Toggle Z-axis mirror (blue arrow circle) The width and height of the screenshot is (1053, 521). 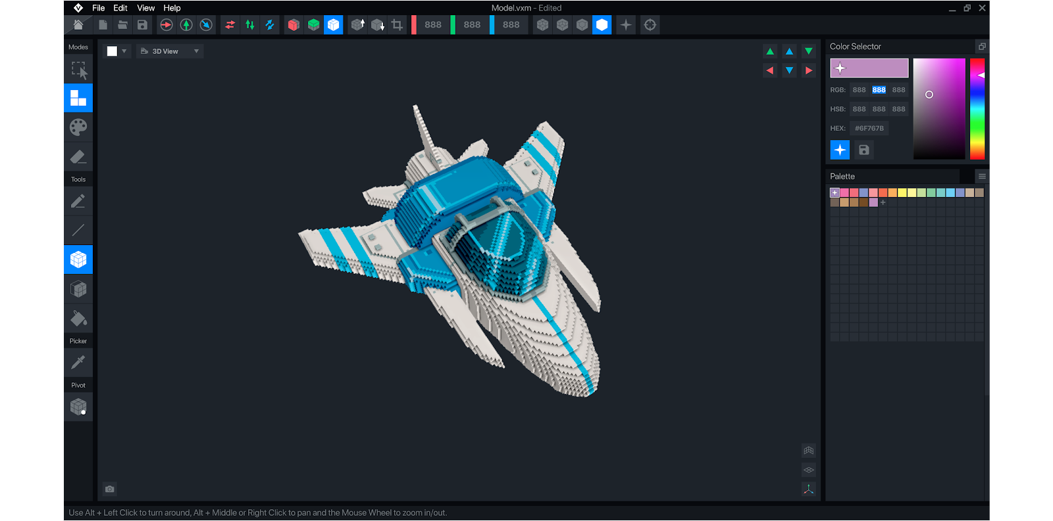point(206,25)
